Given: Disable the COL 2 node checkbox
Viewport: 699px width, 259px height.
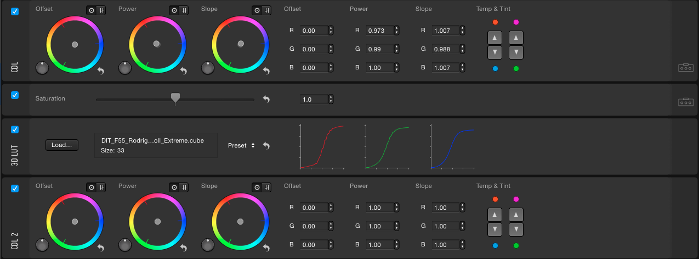Looking at the screenshot, I should (15, 189).
